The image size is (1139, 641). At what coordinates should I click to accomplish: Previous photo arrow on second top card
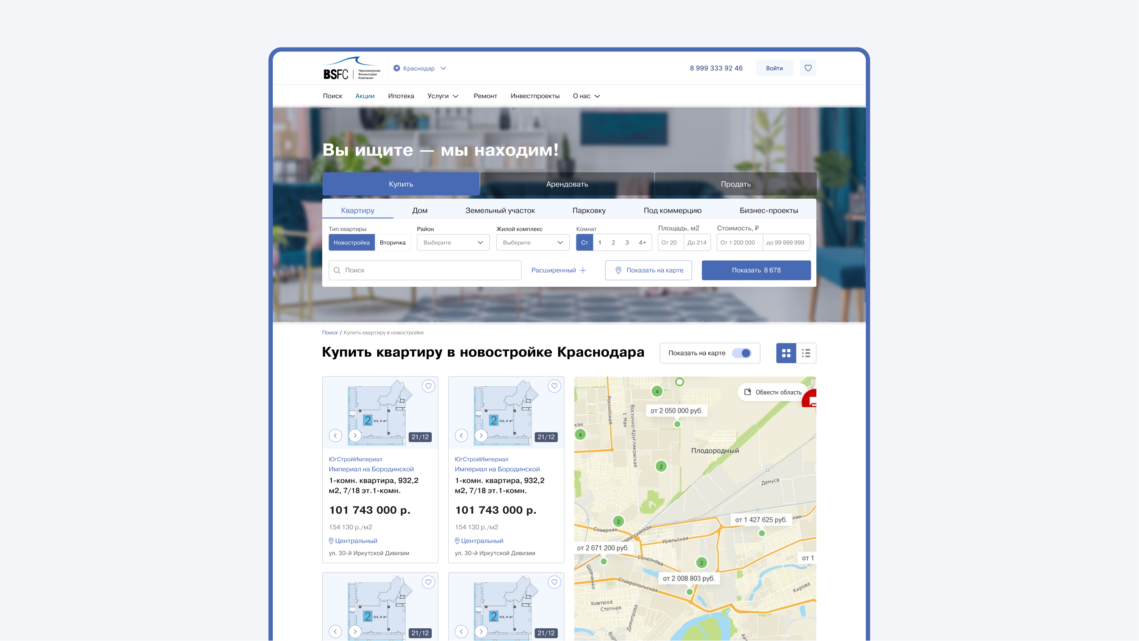[x=461, y=436]
